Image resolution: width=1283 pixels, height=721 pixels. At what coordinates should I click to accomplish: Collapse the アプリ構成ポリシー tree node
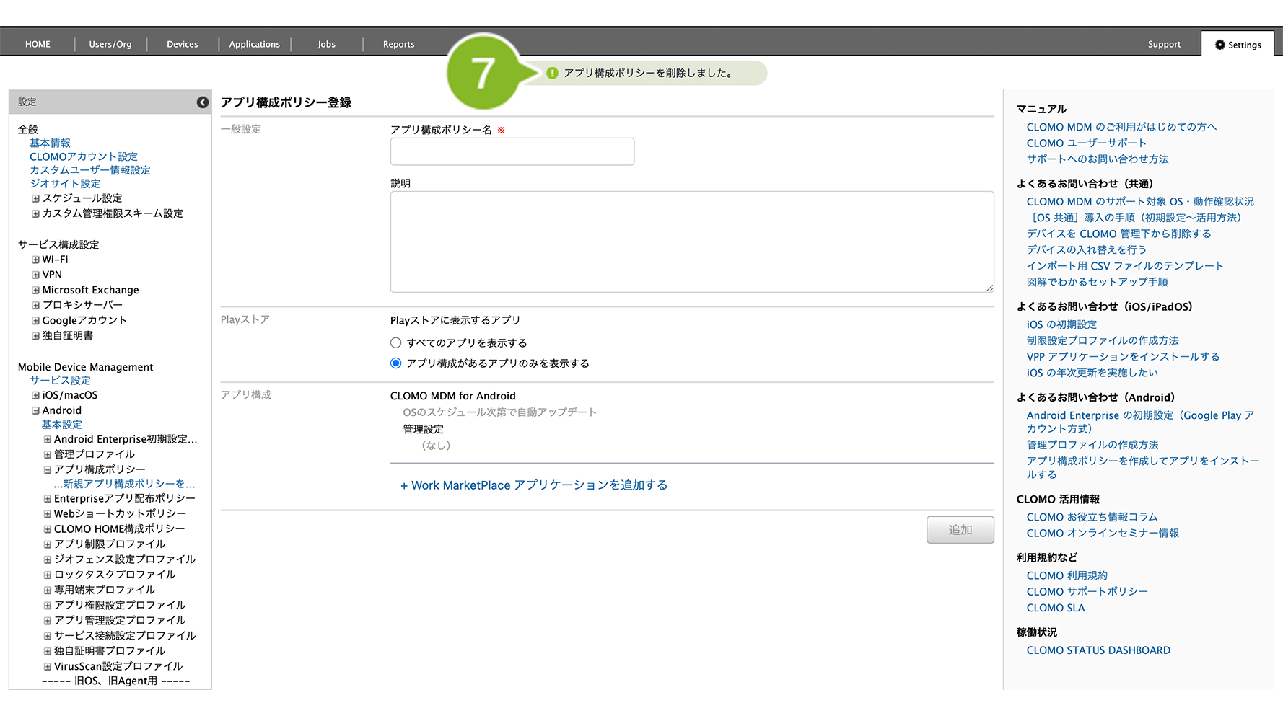point(48,469)
